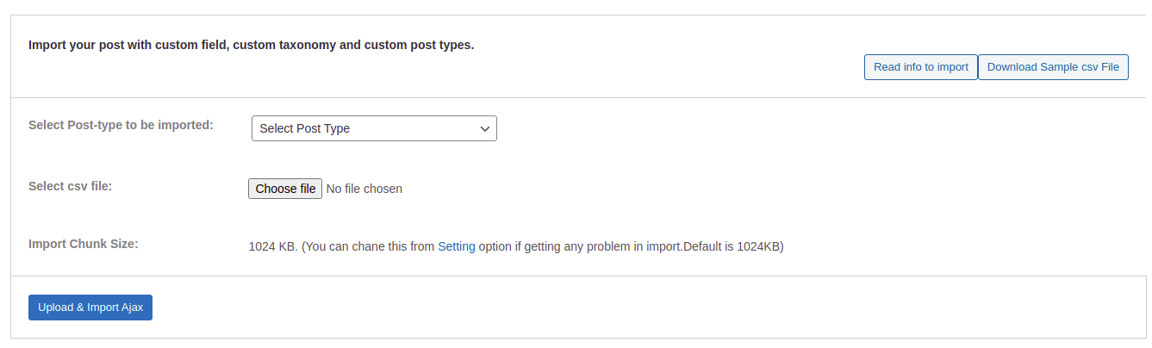The width and height of the screenshot is (1152, 348).
Task: Click the Select Post-type to be imported label
Action: tap(121, 125)
